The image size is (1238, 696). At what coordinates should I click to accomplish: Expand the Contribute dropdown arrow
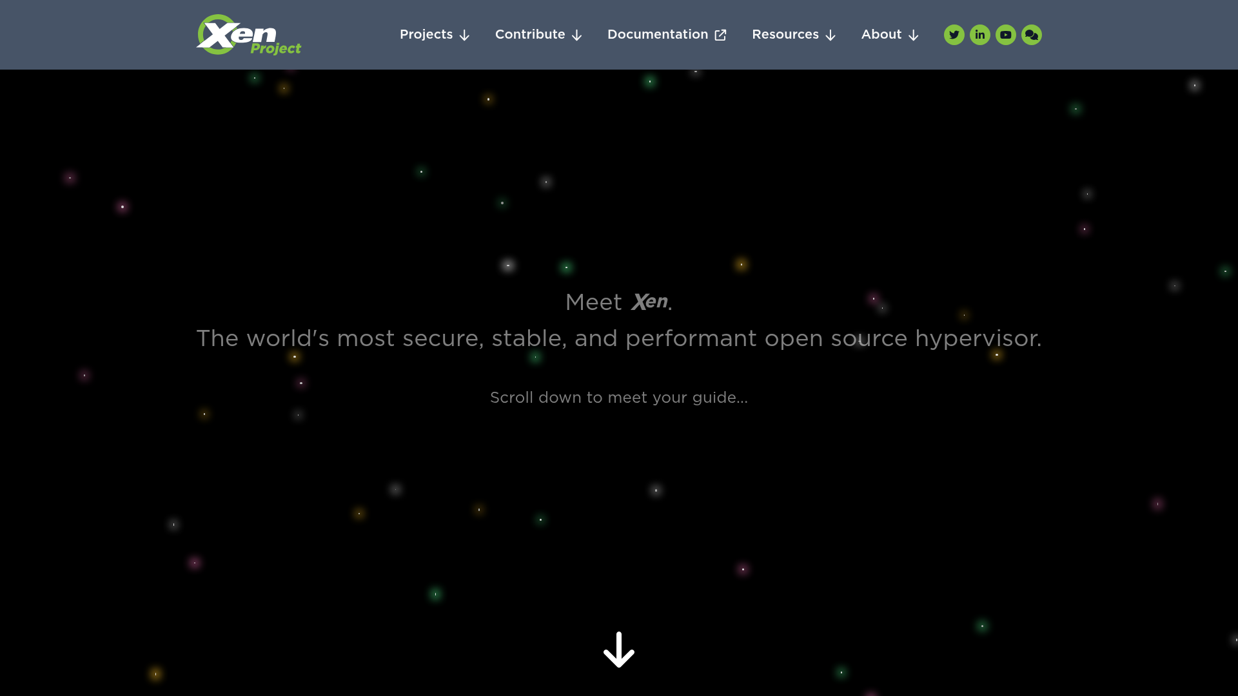coord(576,35)
